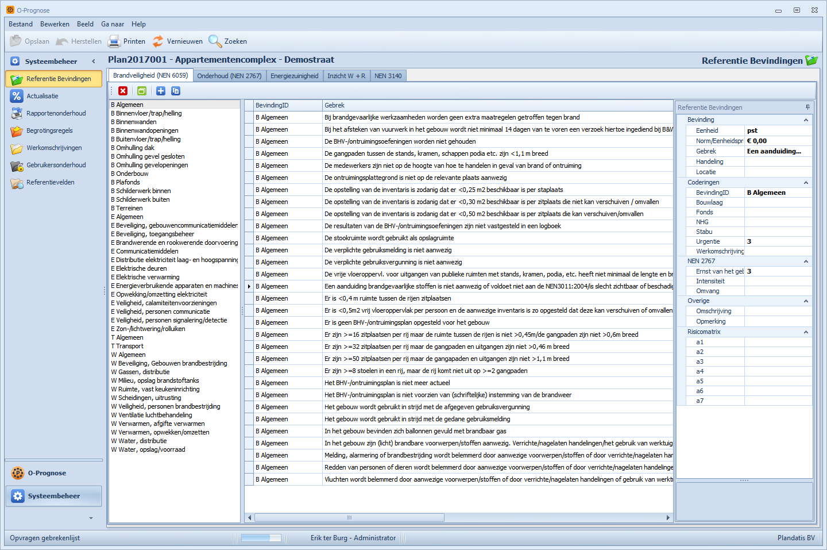827x550 pixels.
Task: Collapse the Bevinding property group
Action: pyautogui.click(x=806, y=120)
